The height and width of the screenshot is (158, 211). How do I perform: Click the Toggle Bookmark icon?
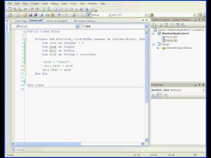[x=55, y=9]
